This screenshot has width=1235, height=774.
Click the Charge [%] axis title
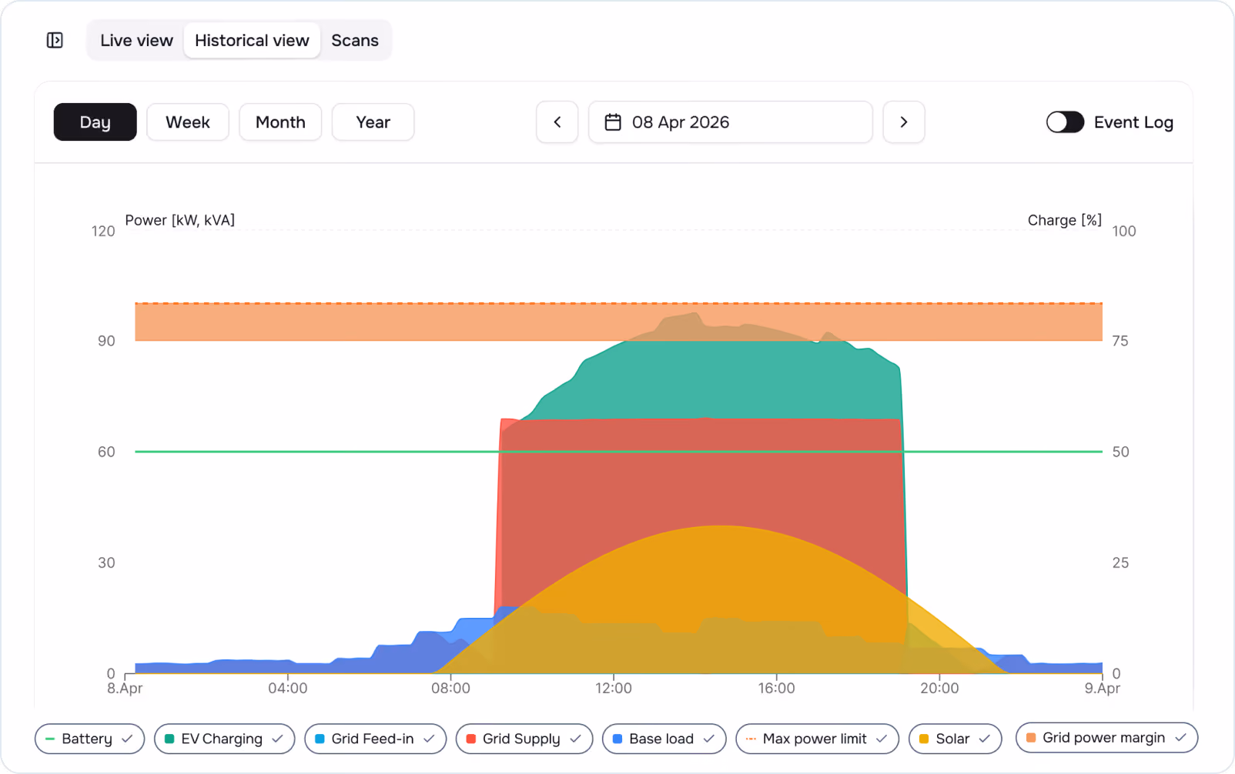click(1065, 220)
